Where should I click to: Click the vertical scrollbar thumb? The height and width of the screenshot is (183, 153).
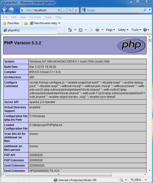[150, 40]
